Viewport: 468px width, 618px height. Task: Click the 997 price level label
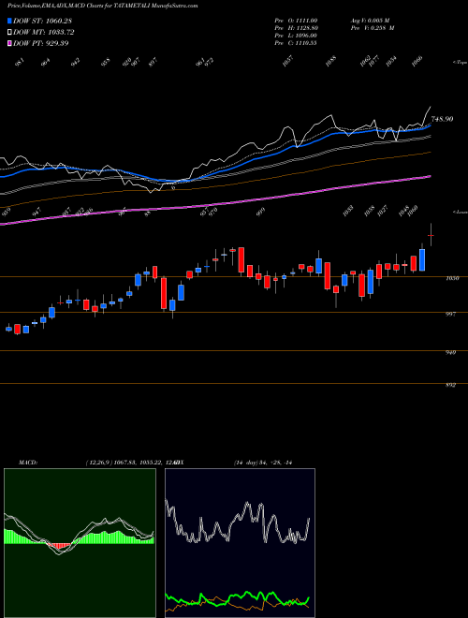tap(450, 314)
